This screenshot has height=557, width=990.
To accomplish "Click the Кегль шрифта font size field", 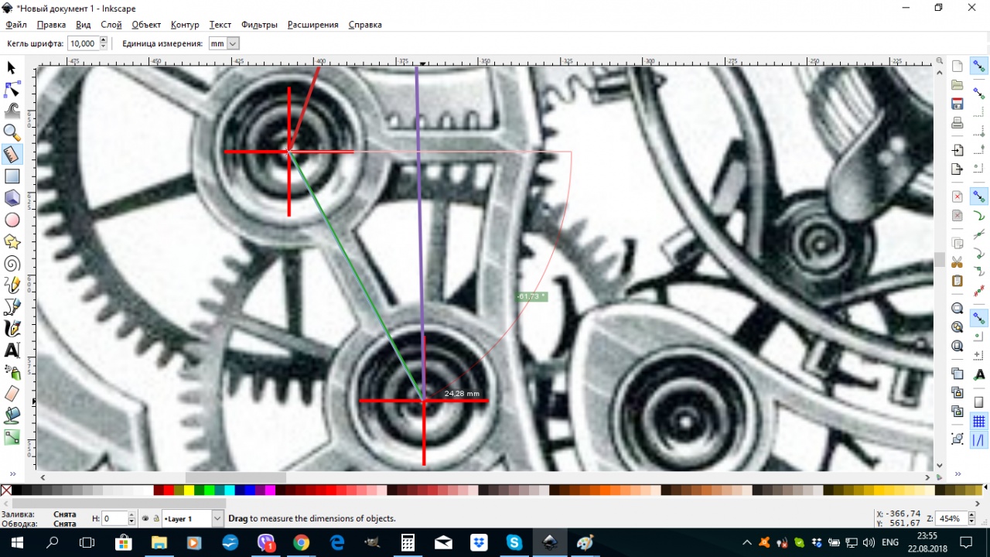I will tap(83, 44).
